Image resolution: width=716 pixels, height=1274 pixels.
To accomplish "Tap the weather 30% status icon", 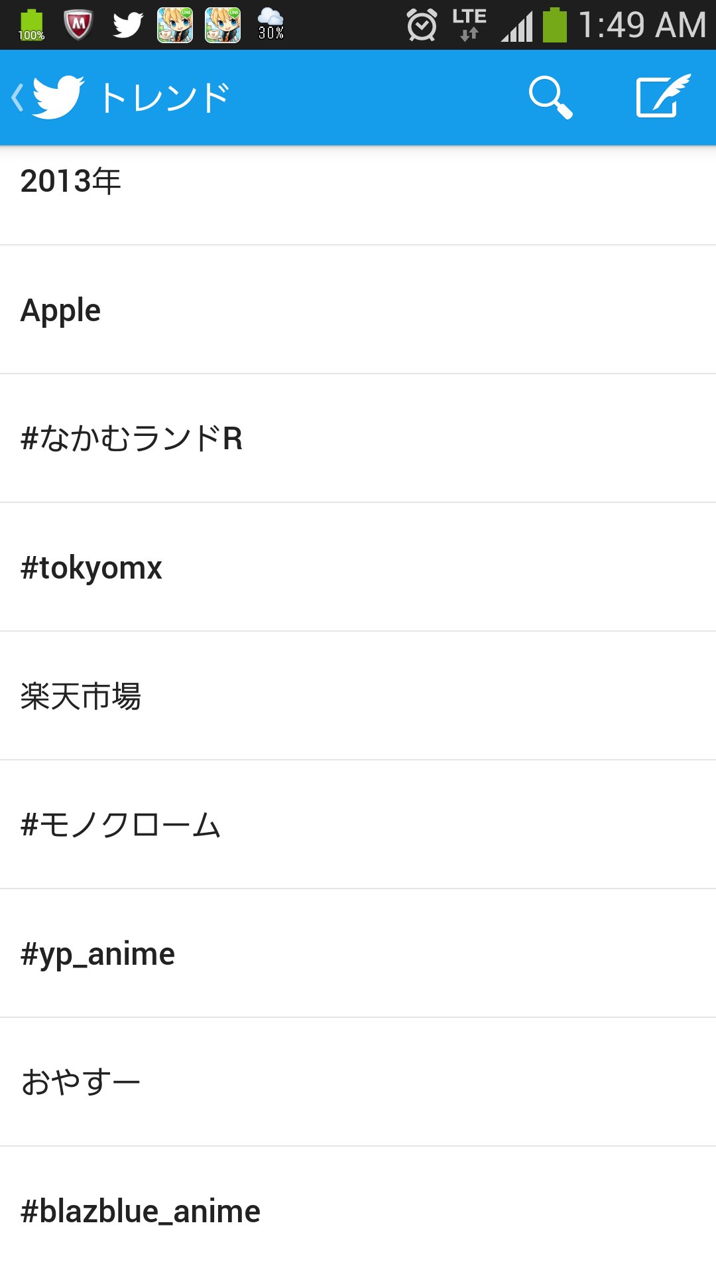I will pyautogui.click(x=270, y=25).
